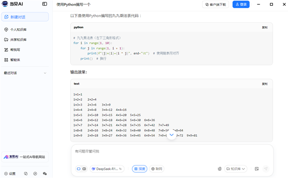Click the scroll-to-bottom arrow button
This screenshot has height=178, width=288.
(171, 135)
